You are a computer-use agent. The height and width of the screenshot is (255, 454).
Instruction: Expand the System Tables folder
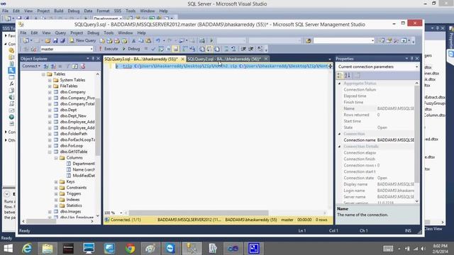pyautogui.click(x=50, y=80)
